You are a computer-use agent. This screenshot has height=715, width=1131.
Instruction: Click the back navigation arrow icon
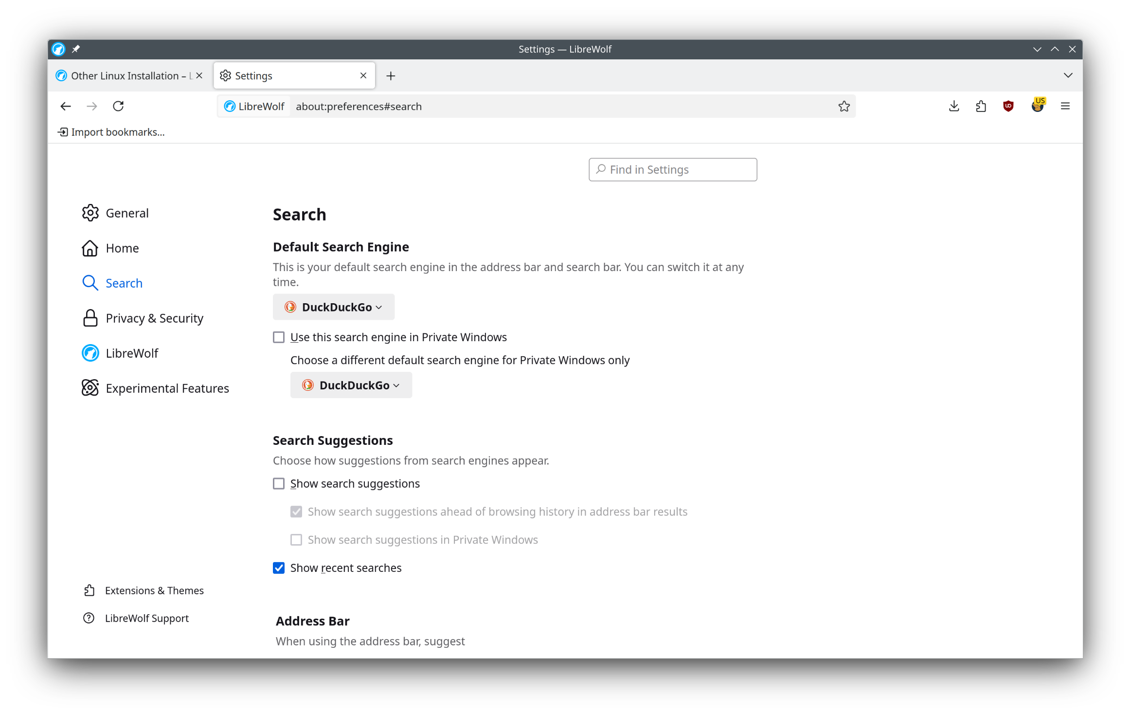[65, 106]
